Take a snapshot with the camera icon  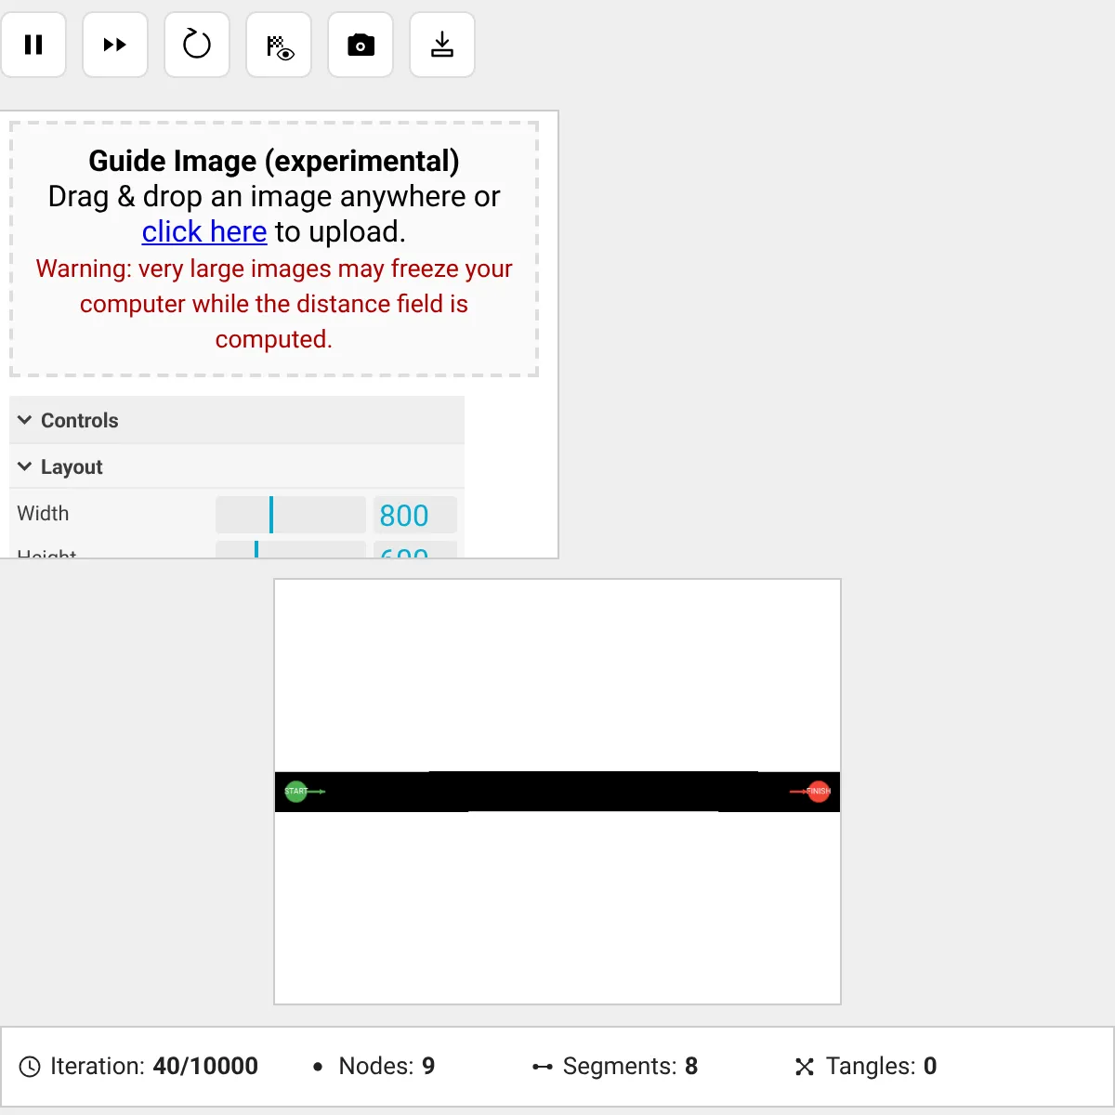pyautogui.click(x=361, y=45)
